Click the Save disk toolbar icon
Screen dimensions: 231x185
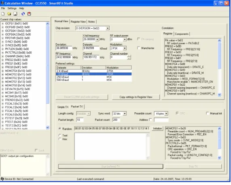click(x=15, y=14)
